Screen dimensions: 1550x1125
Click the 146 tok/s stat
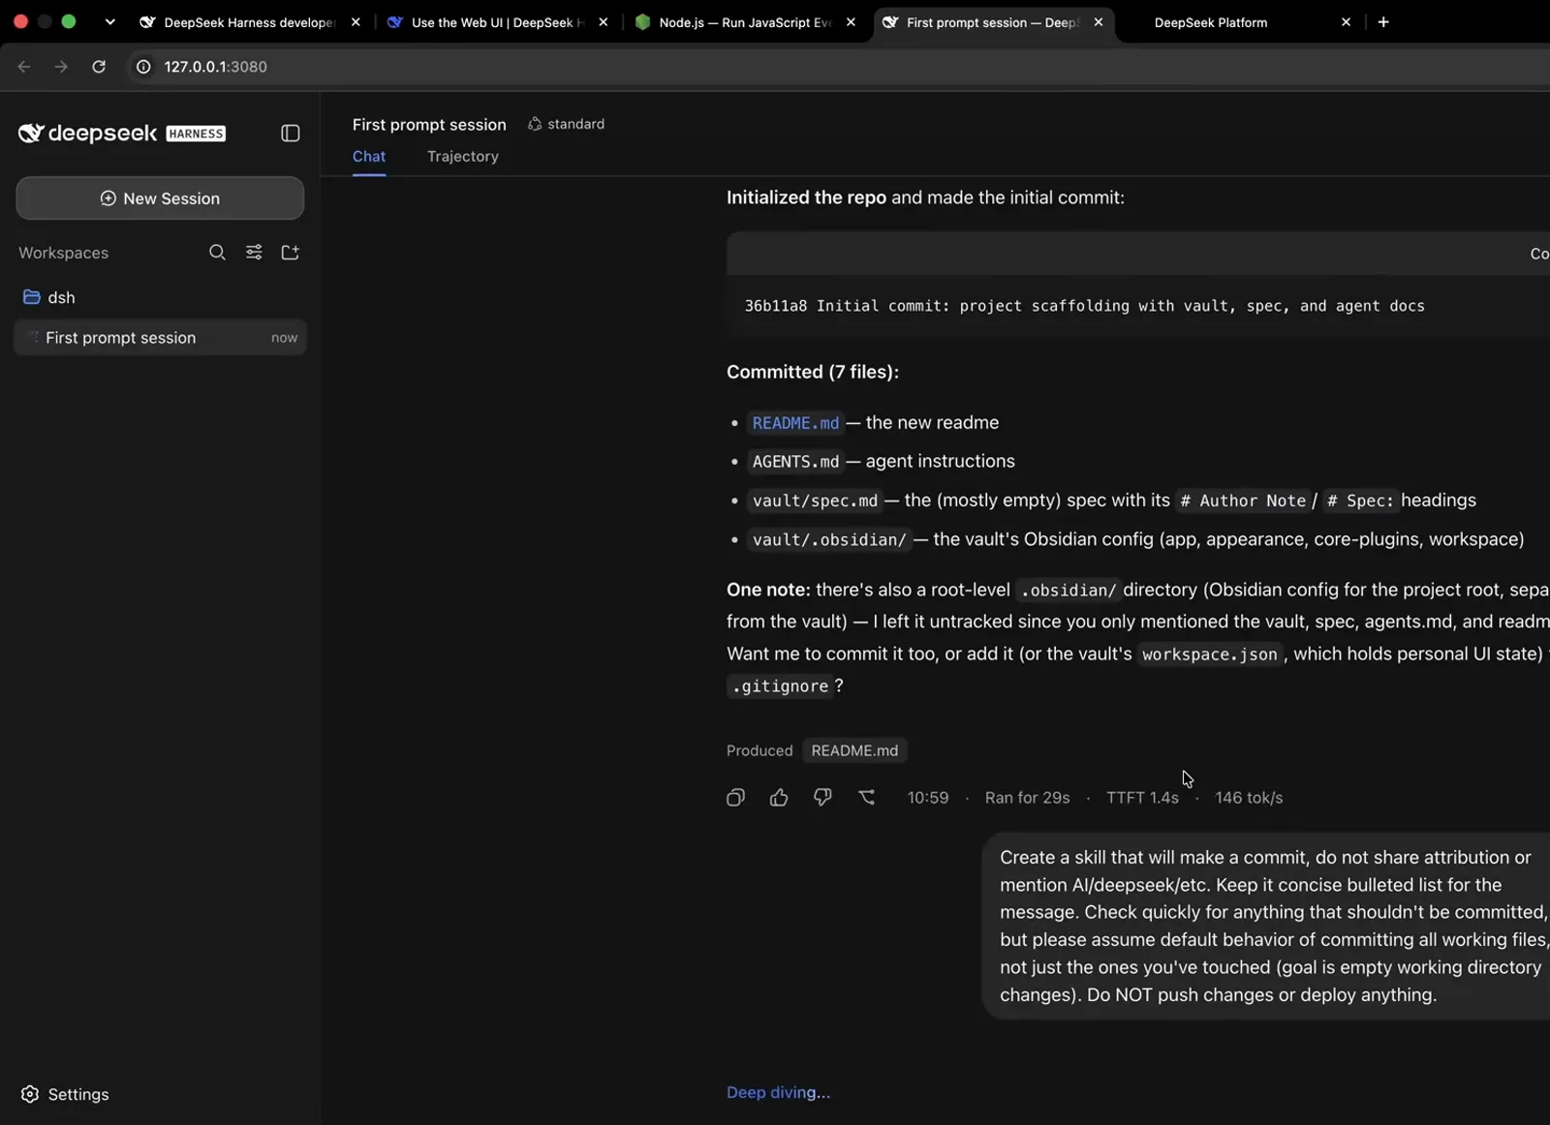(x=1249, y=798)
